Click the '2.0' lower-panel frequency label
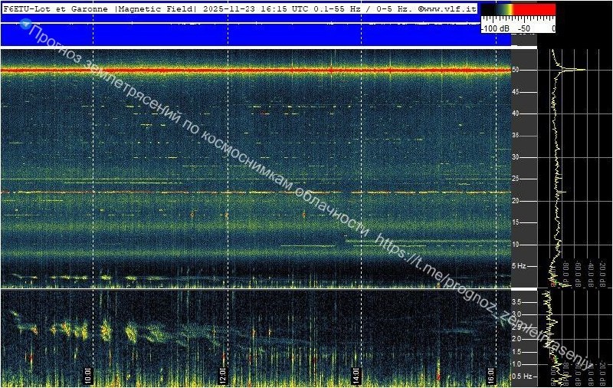The width and height of the screenshot is (613, 388). 516,339
